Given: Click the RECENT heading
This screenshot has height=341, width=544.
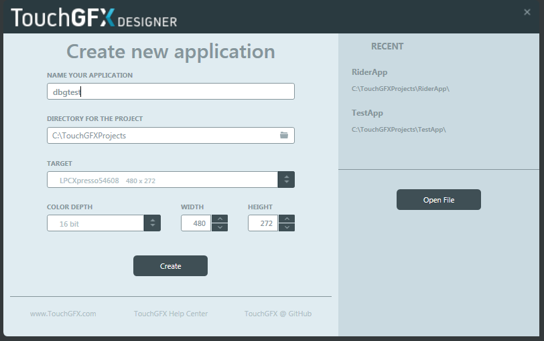Looking at the screenshot, I should (x=387, y=46).
